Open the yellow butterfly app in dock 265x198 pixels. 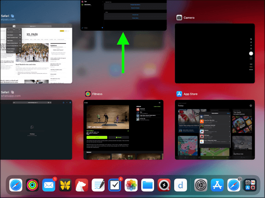pyautogui.click(x=65, y=185)
